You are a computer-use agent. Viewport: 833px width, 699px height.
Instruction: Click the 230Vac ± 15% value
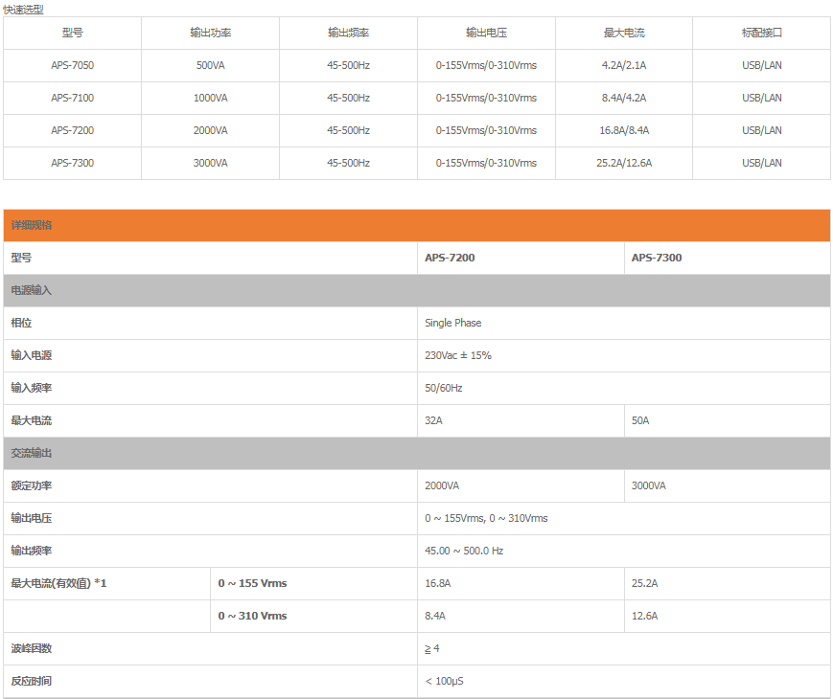pos(458,355)
